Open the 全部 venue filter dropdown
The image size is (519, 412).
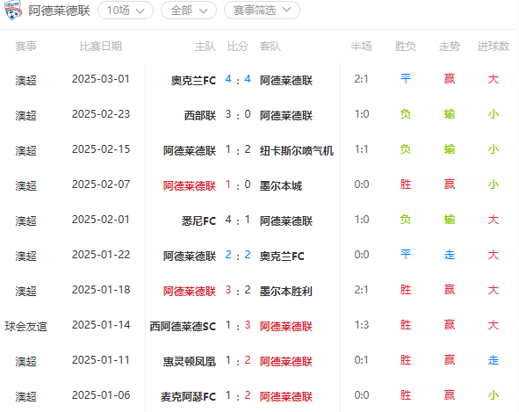[189, 11]
